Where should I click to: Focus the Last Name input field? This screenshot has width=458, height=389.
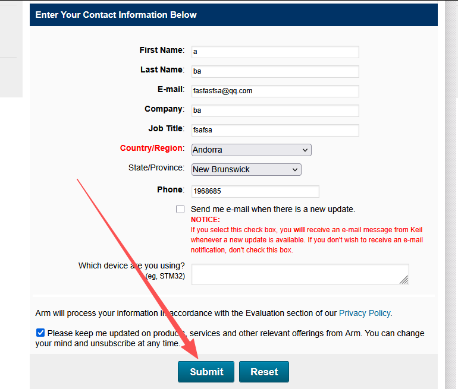pos(275,71)
